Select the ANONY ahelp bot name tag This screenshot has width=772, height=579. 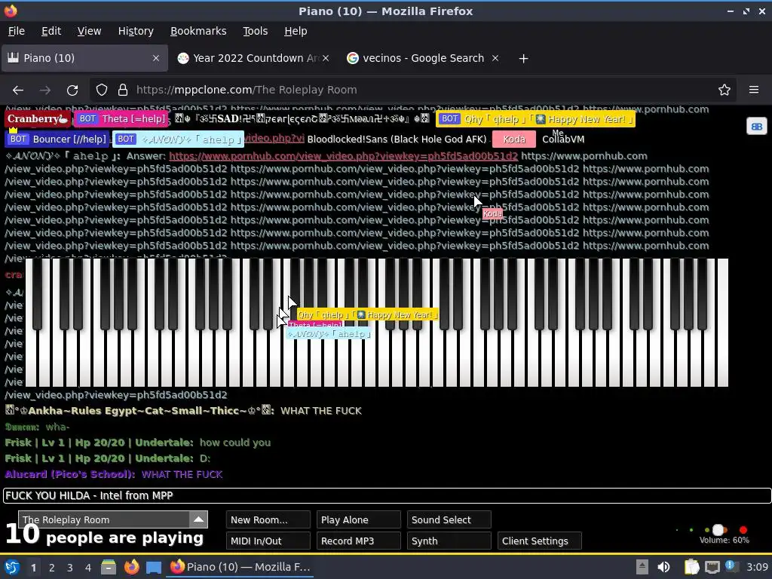178,139
